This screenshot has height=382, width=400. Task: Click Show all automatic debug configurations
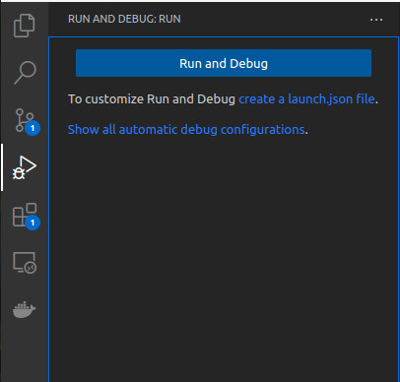click(x=186, y=129)
